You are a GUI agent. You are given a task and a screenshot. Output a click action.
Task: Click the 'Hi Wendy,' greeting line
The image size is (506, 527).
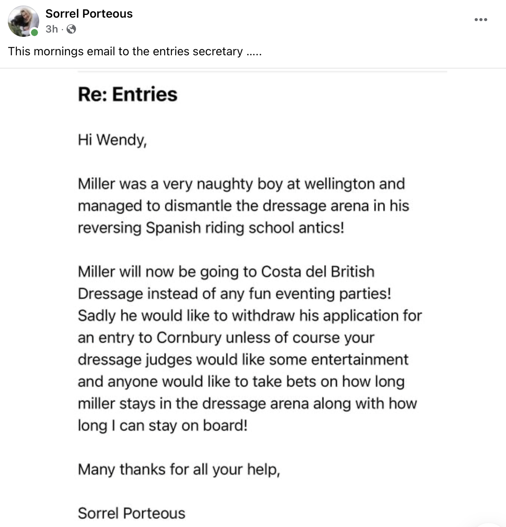pyautogui.click(x=112, y=140)
